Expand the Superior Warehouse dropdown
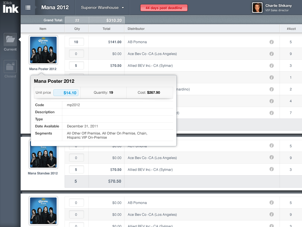The width and height of the screenshot is (302, 227). 102,7
